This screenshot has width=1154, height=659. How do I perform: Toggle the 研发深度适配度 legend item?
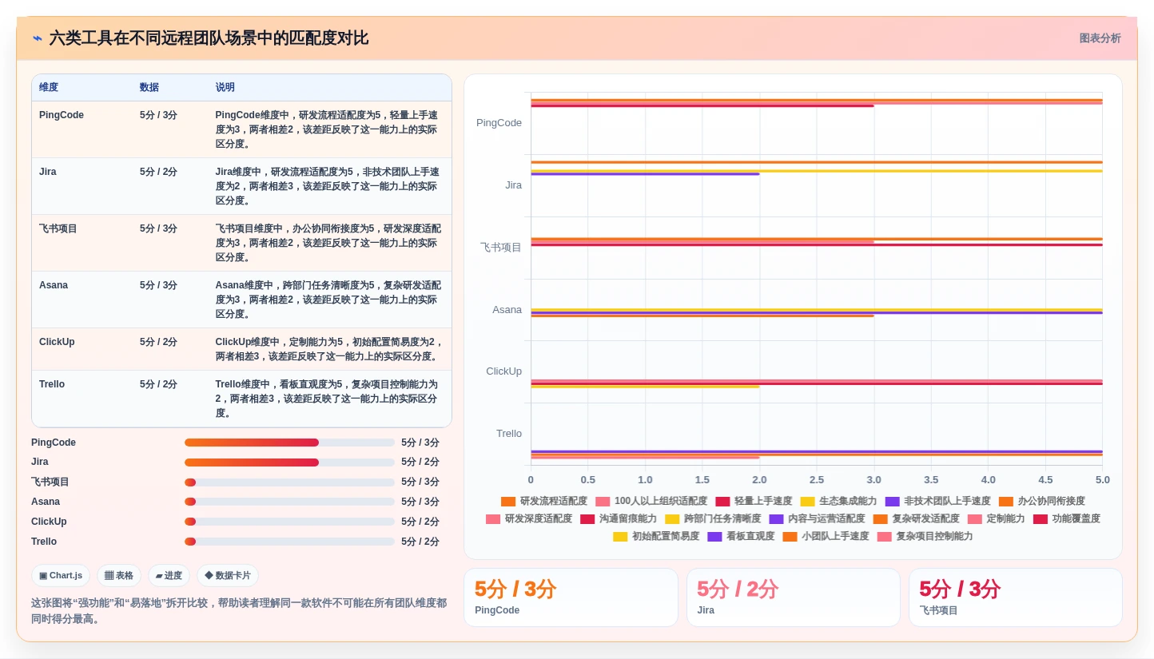coord(529,518)
